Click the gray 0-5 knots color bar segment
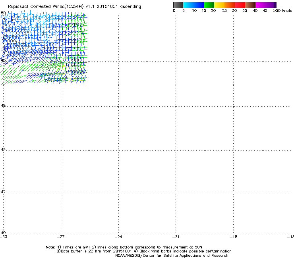Screen dimensions: 294x258 coord(178,5)
